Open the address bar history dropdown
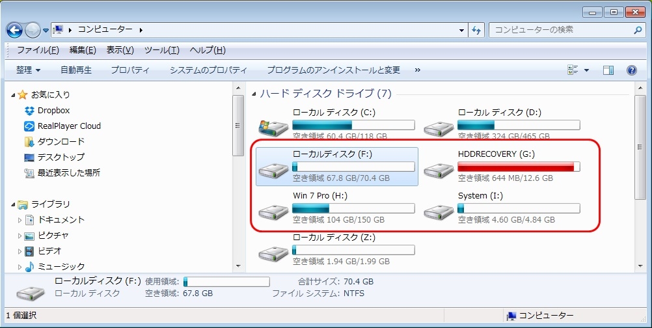 (461, 30)
